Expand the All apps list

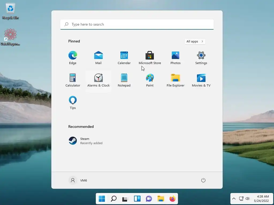point(195,41)
